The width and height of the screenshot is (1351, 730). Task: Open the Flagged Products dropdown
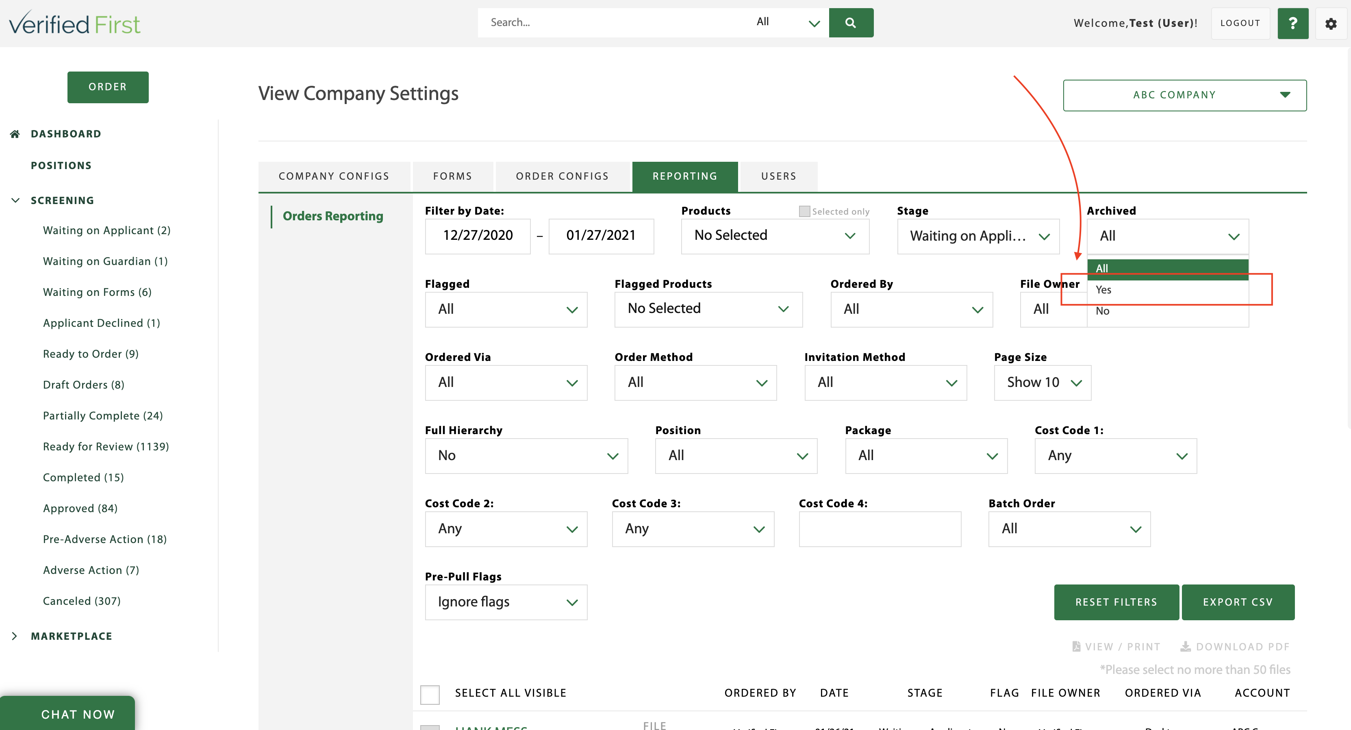[708, 309]
